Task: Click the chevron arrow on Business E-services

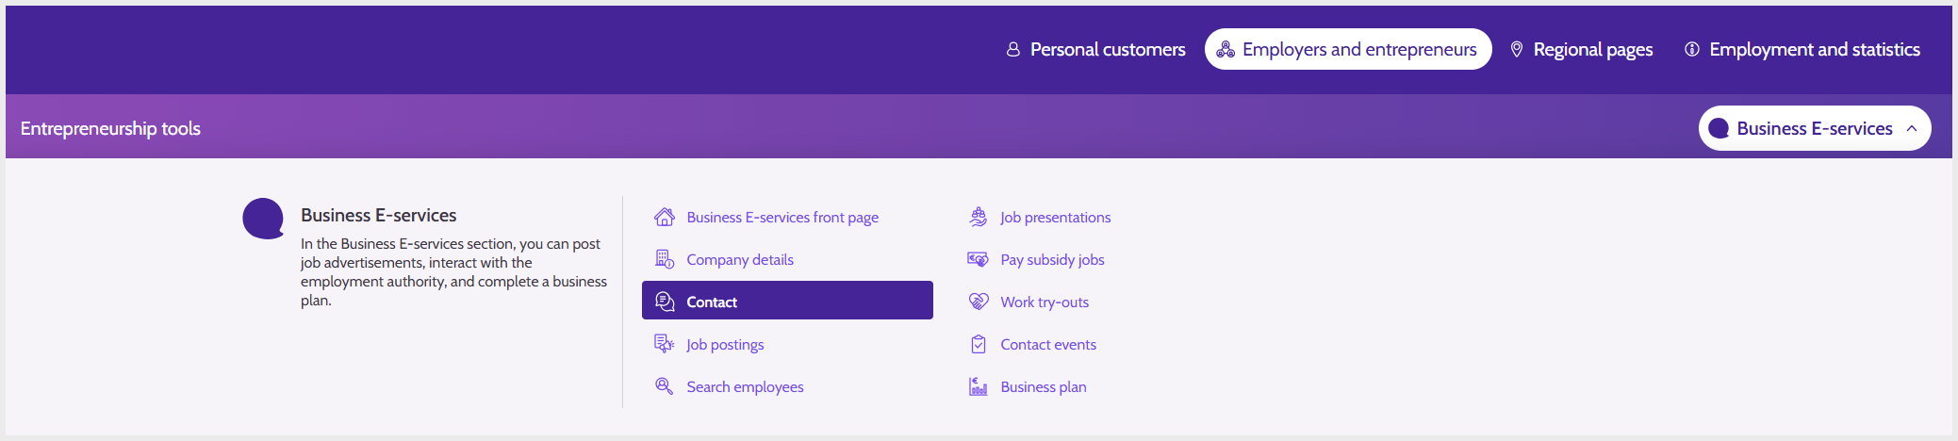Action: [1912, 128]
